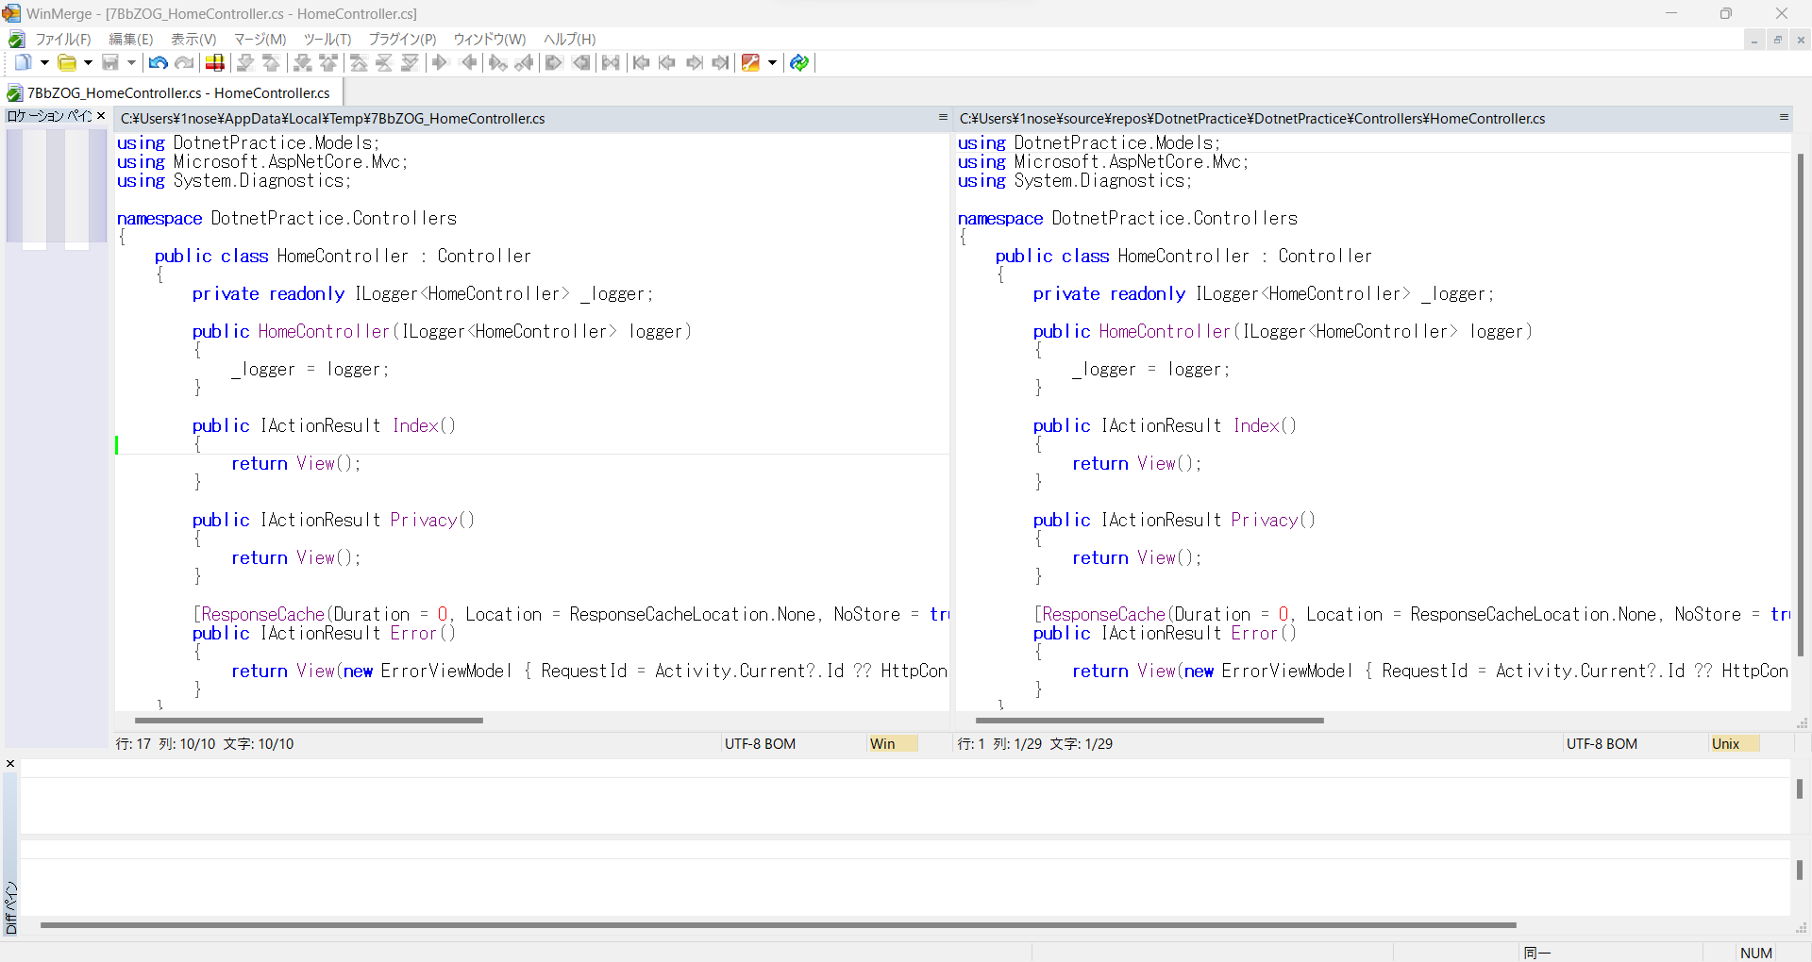Viewport: 1812px width, 962px height.
Task: Close the bottom Diff pane
Action: click(x=10, y=764)
